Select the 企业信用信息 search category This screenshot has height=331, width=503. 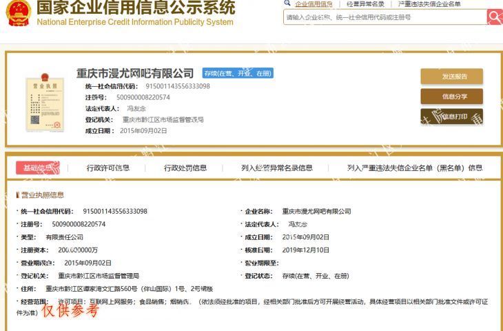click(x=314, y=4)
